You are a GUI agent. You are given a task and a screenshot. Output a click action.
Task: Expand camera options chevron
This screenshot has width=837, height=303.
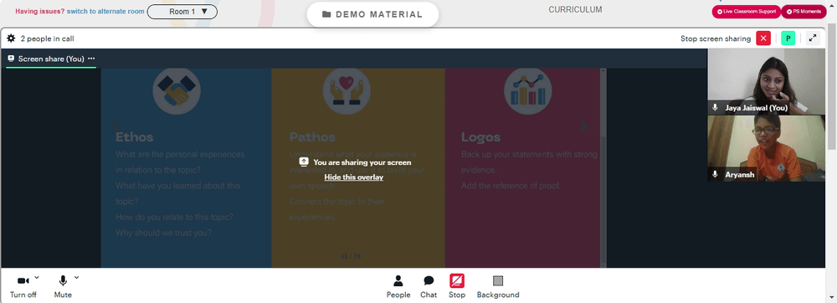click(37, 277)
